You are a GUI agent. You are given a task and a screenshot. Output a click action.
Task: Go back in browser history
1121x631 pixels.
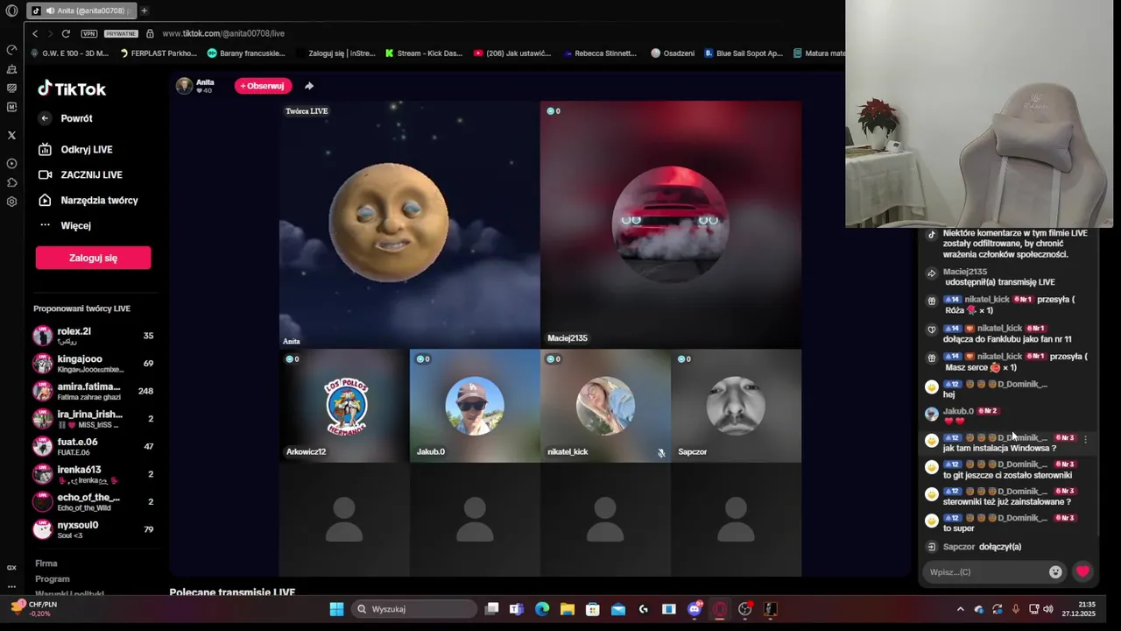(35, 33)
